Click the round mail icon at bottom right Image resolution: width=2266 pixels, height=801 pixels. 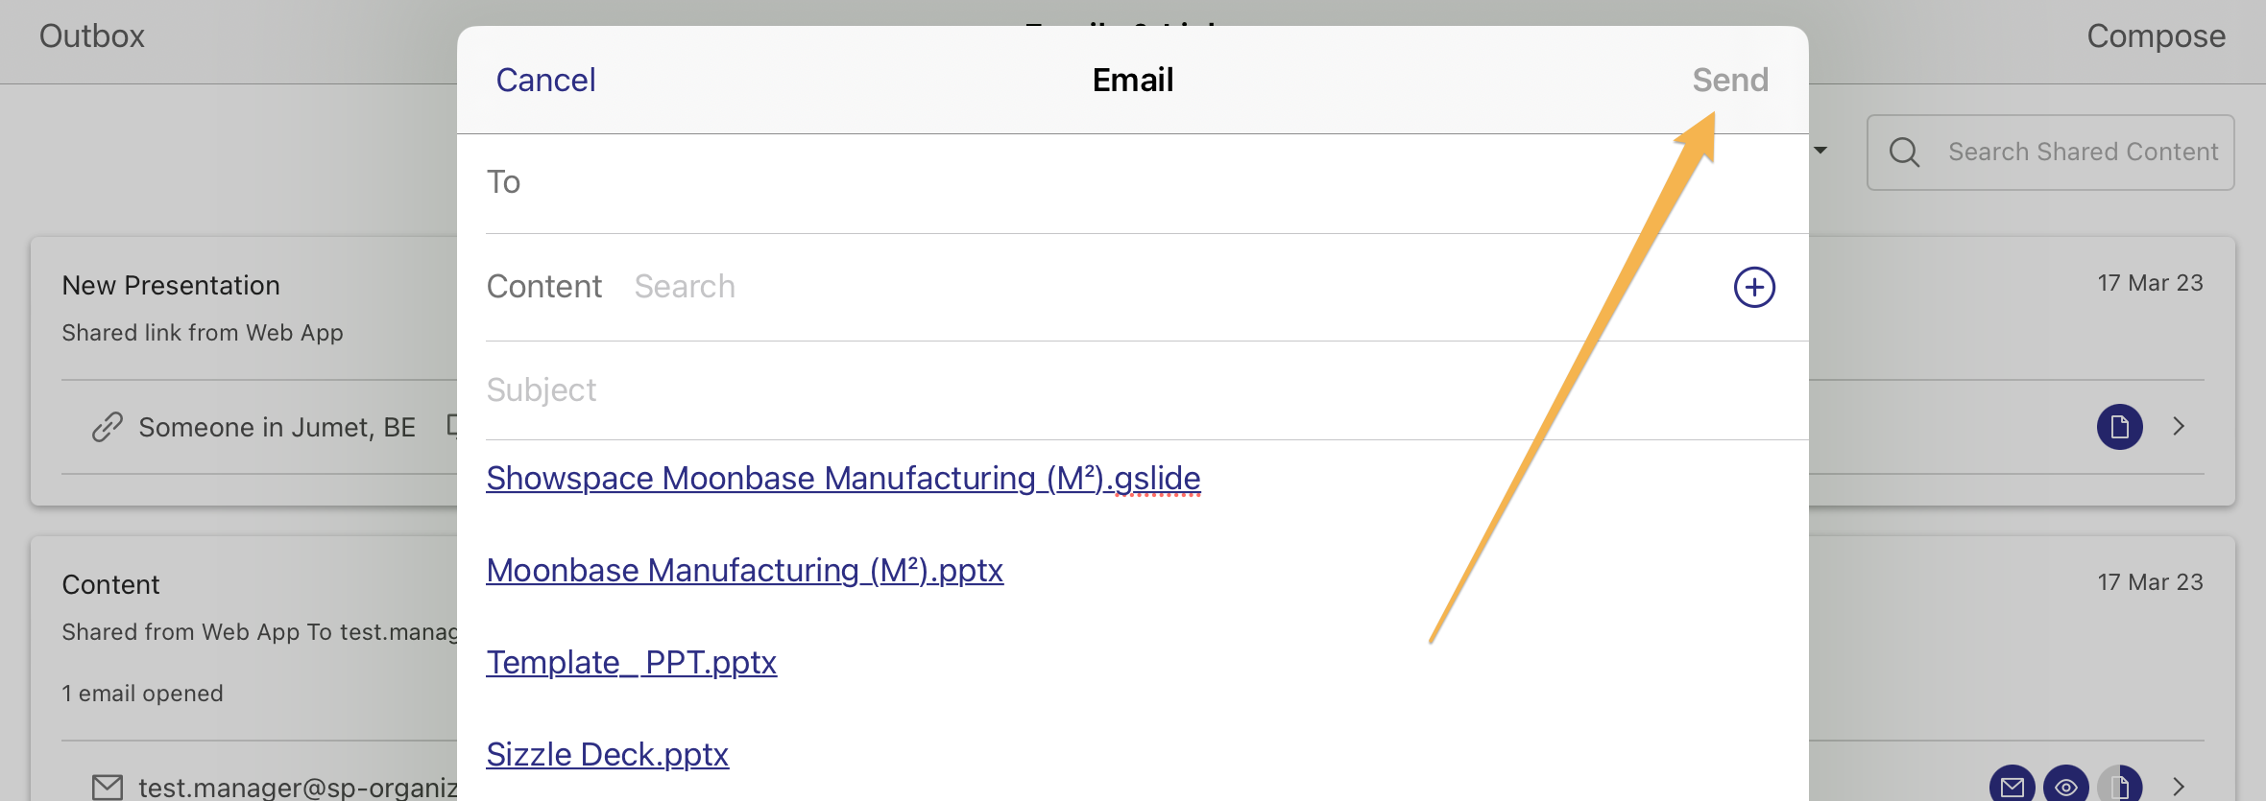tap(2012, 786)
